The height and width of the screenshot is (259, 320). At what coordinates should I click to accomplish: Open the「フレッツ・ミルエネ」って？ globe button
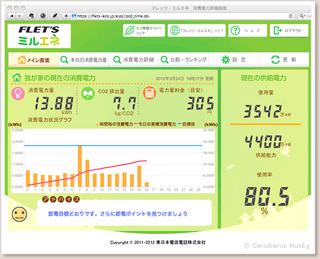pyautogui.click(x=197, y=30)
